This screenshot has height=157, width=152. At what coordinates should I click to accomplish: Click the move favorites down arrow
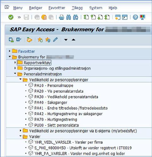pyautogui.click(x=66, y=40)
